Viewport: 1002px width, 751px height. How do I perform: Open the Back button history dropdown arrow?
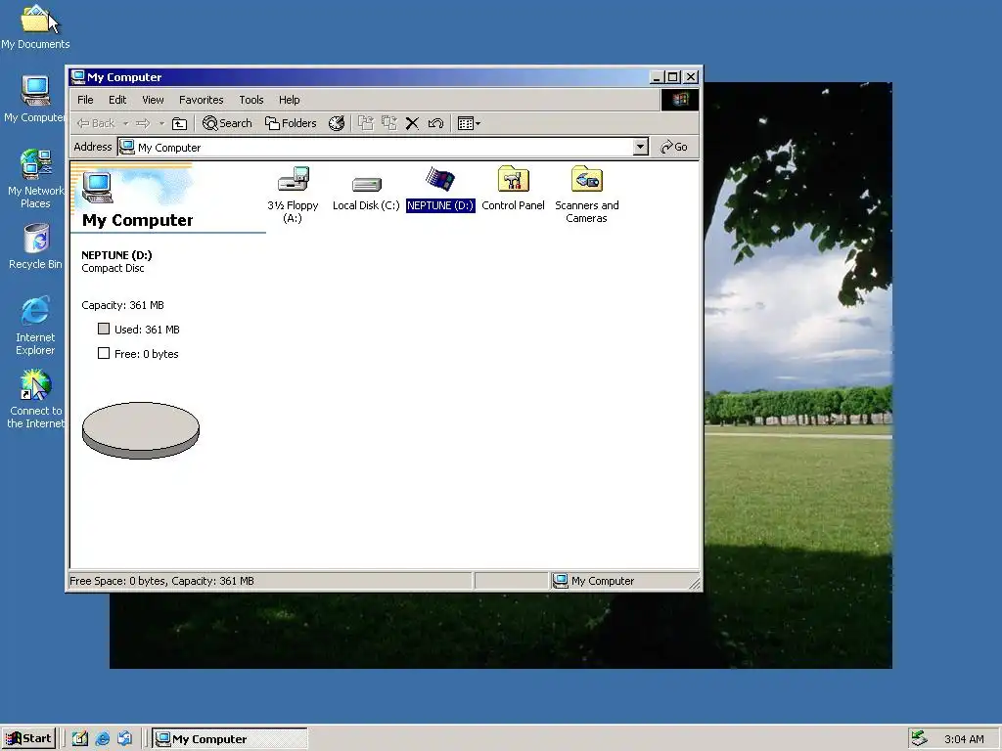tap(126, 123)
